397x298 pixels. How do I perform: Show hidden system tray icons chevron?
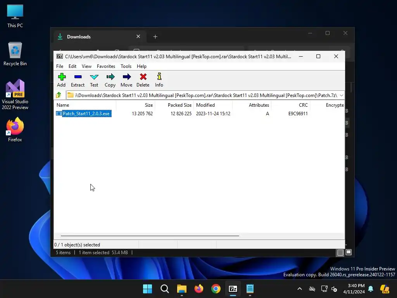coord(300,289)
